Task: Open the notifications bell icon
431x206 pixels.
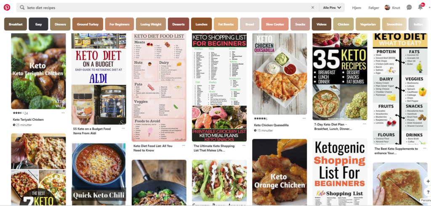Action: coord(420,8)
